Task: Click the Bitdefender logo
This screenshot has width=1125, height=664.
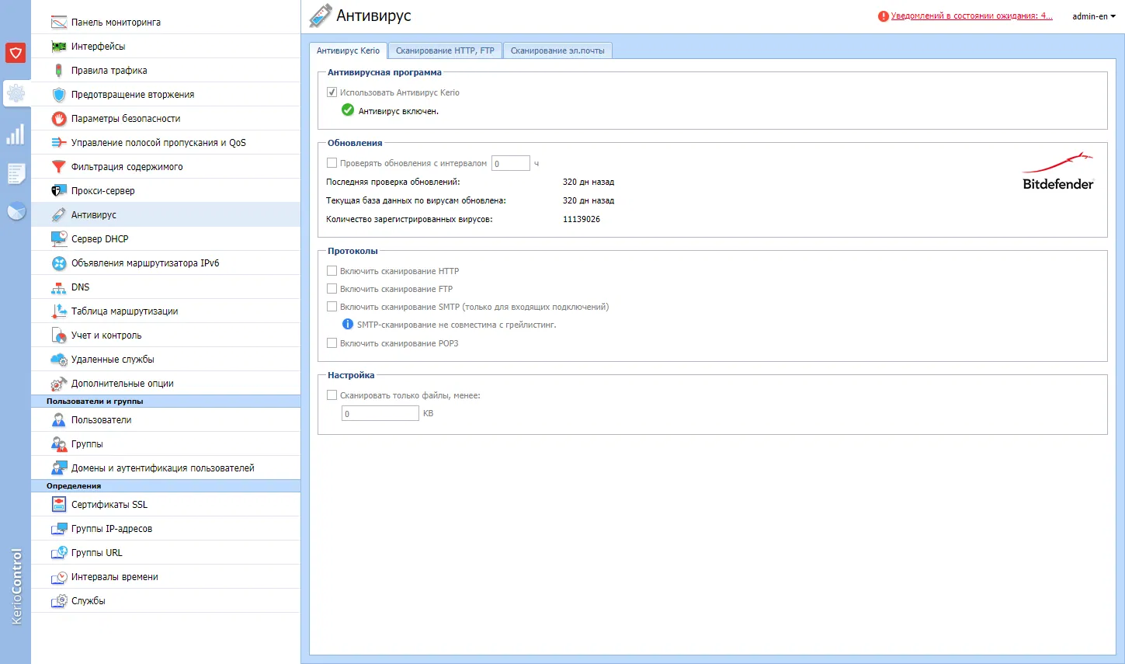Action: click(x=1057, y=172)
